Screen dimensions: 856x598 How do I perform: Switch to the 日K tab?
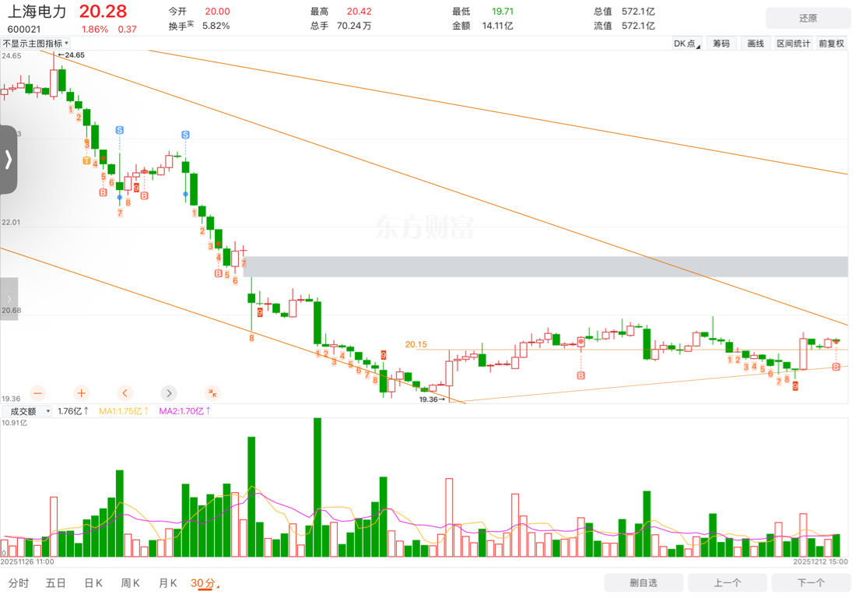click(x=93, y=583)
